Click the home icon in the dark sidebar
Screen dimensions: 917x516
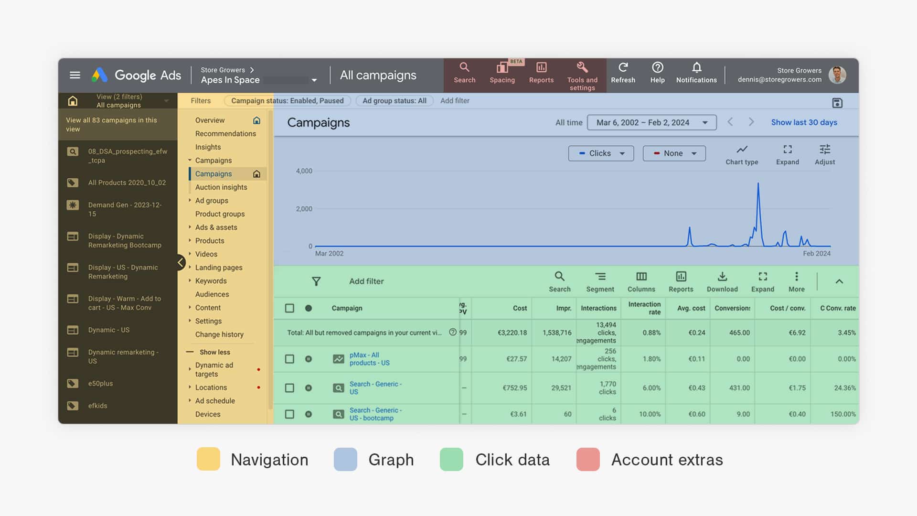(73, 101)
